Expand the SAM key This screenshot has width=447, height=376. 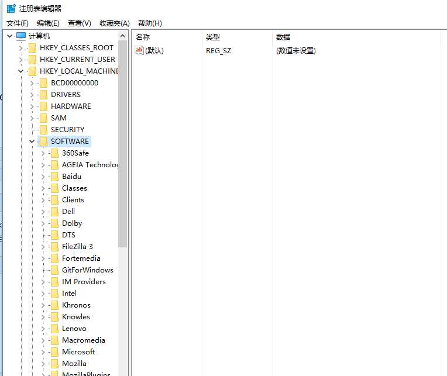pyautogui.click(x=32, y=118)
